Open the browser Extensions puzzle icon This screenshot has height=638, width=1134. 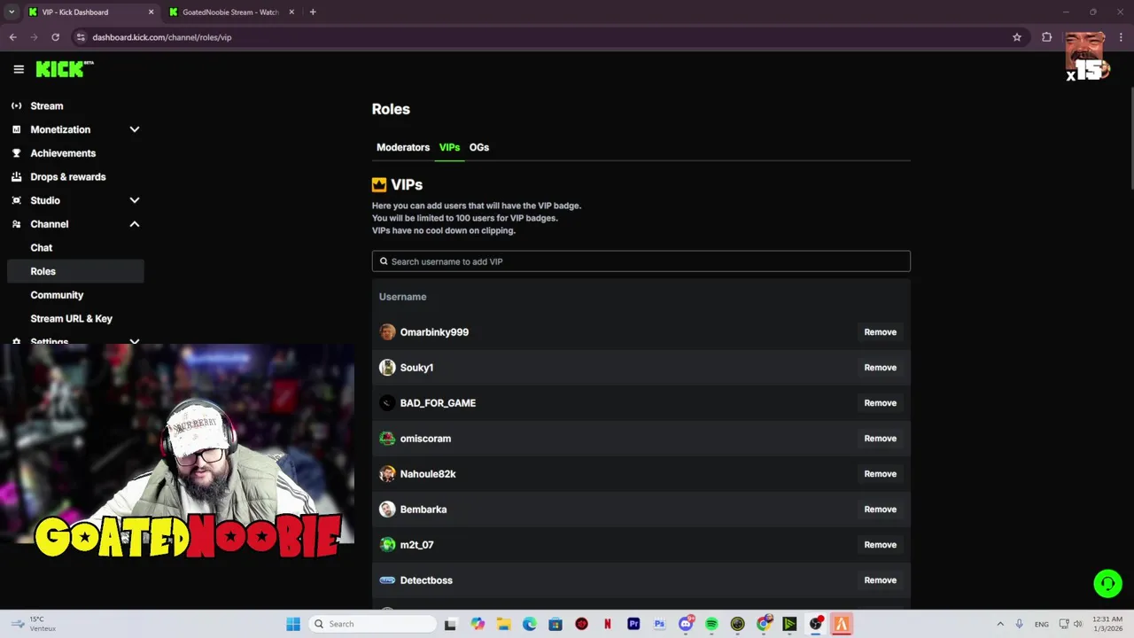1047,37
